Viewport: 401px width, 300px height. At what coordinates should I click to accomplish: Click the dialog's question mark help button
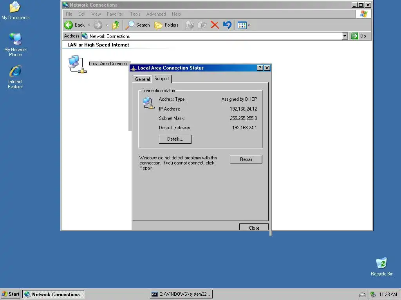click(260, 68)
